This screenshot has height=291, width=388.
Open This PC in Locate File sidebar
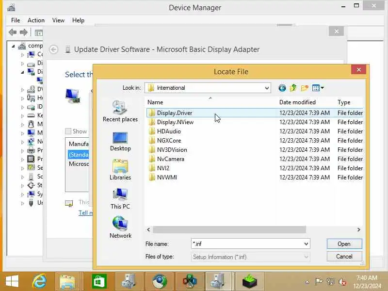pyautogui.click(x=120, y=199)
